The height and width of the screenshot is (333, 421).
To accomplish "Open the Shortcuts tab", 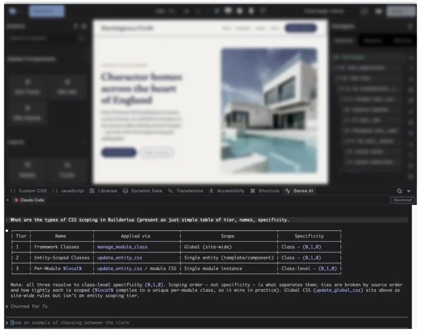I will [x=265, y=191].
